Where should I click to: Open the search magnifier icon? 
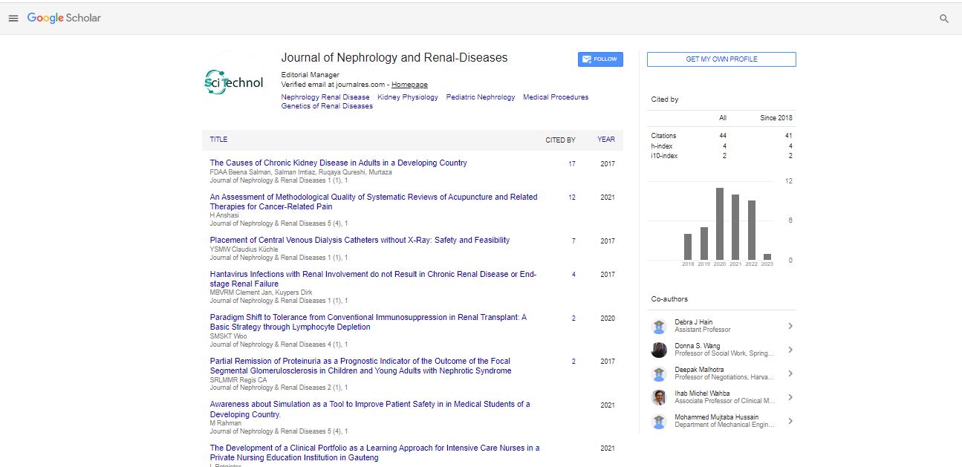[944, 19]
